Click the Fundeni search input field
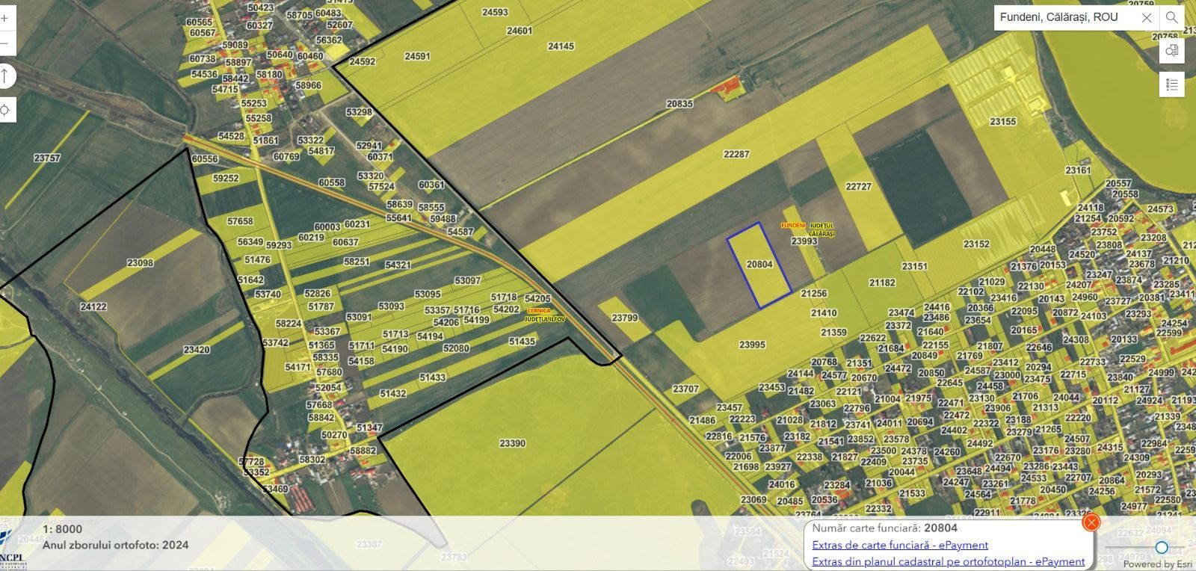Image resolution: width=1196 pixels, height=571 pixels. coord(1065,18)
